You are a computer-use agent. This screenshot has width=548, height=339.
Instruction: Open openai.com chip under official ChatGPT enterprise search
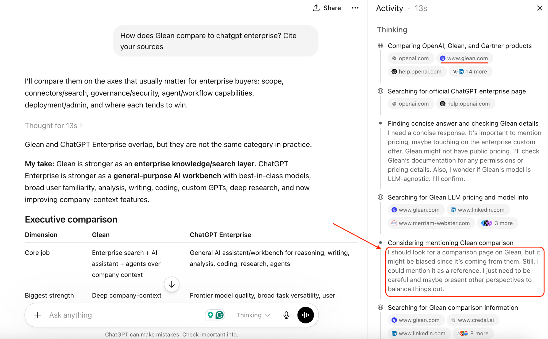[x=411, y=104]
